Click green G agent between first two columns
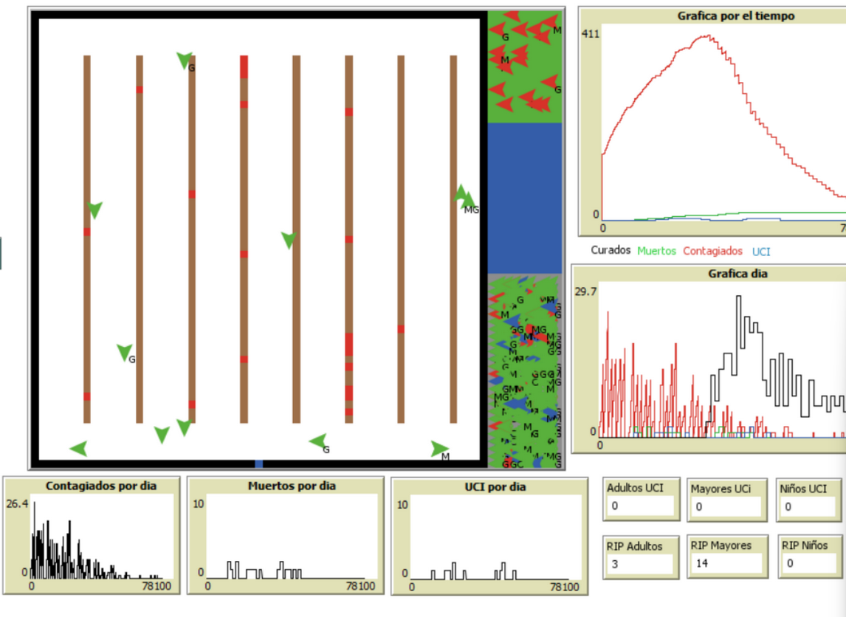The height and width of the screenshot is (617, 846). (124, 353)
